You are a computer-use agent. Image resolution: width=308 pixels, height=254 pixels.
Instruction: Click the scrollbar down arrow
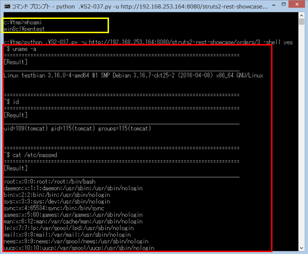pos(301,248)
